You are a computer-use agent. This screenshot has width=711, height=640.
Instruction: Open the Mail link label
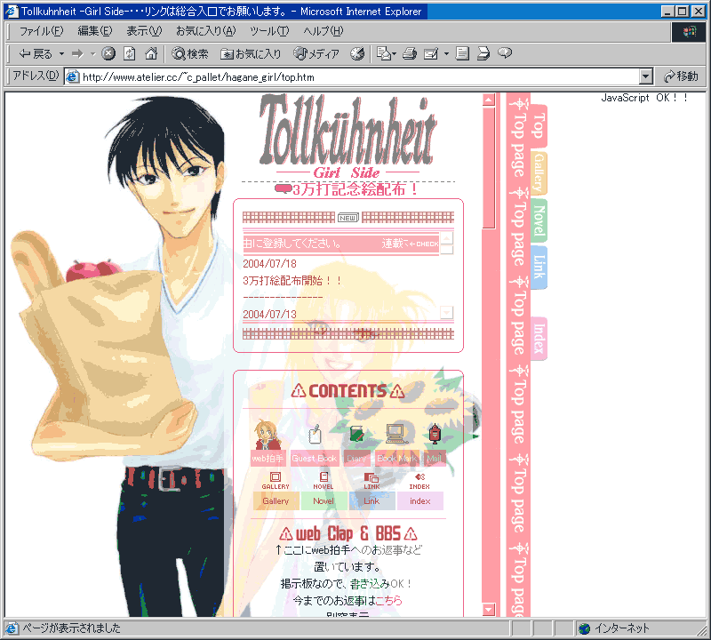(435, 459)
